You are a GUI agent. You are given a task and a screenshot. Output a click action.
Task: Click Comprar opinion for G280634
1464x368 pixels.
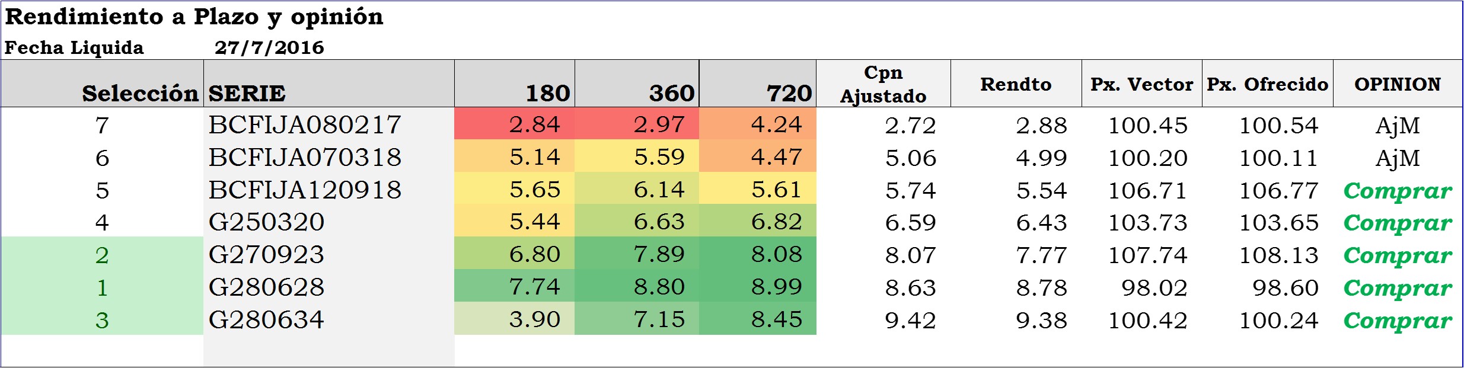pyautogui.click(x=1397, y=320)
